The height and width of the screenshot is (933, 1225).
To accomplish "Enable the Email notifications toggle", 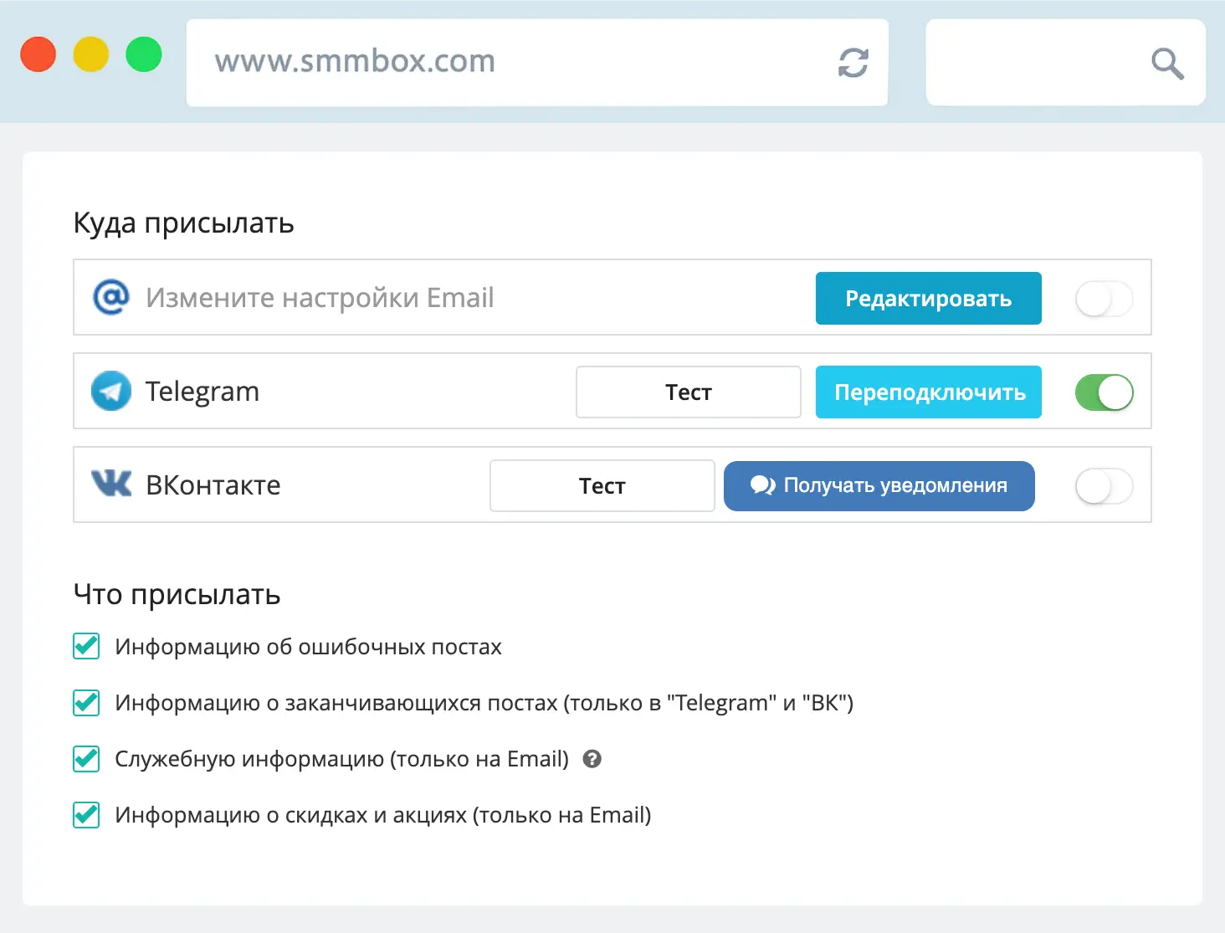I will [1105, 299].
